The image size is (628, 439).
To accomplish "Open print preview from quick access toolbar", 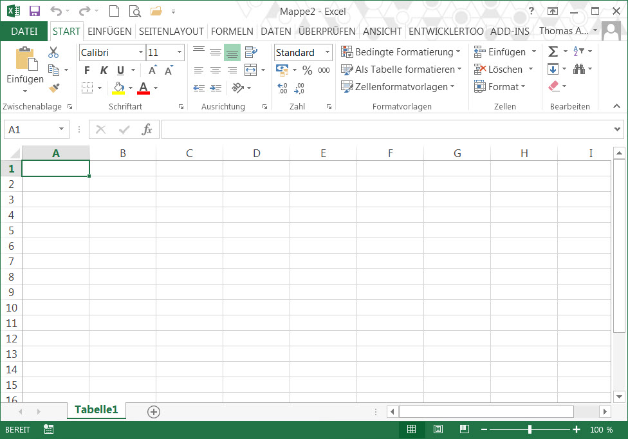I will pos(135,11).
